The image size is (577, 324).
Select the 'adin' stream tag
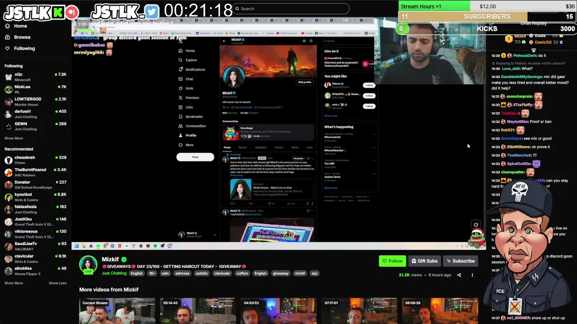pos(165,273)
